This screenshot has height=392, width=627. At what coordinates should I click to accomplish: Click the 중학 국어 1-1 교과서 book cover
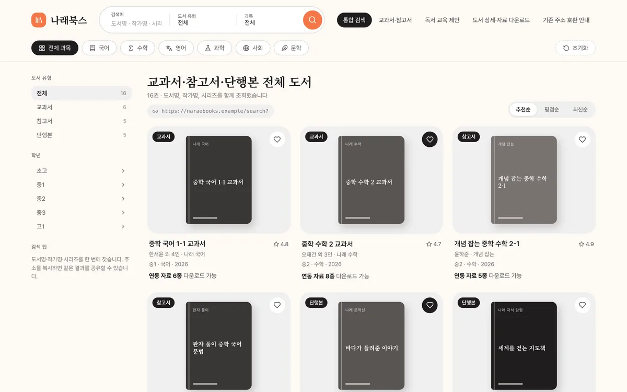[x=218, y=180]
